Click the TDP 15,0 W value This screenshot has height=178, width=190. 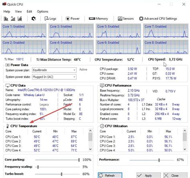(170, 69)
